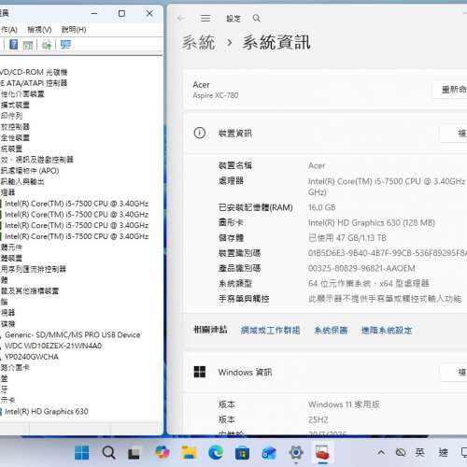Scan for hardware changes via the monitor toolbar icon

(65, 45)
